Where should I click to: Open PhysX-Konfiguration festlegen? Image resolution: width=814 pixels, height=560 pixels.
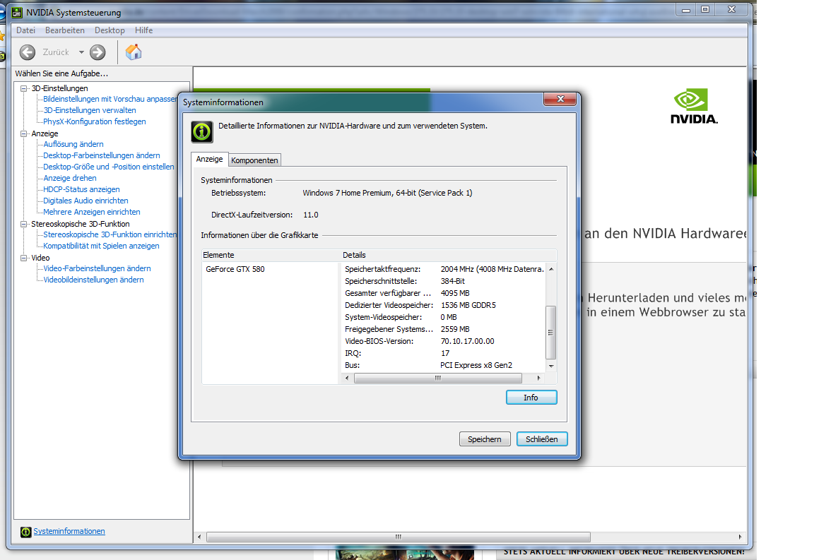pos(95,122)
